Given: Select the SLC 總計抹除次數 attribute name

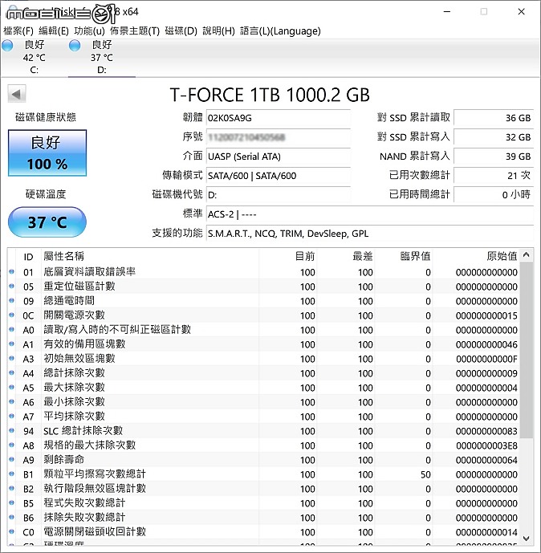Looking at the screenshot, I should point(83,431).
